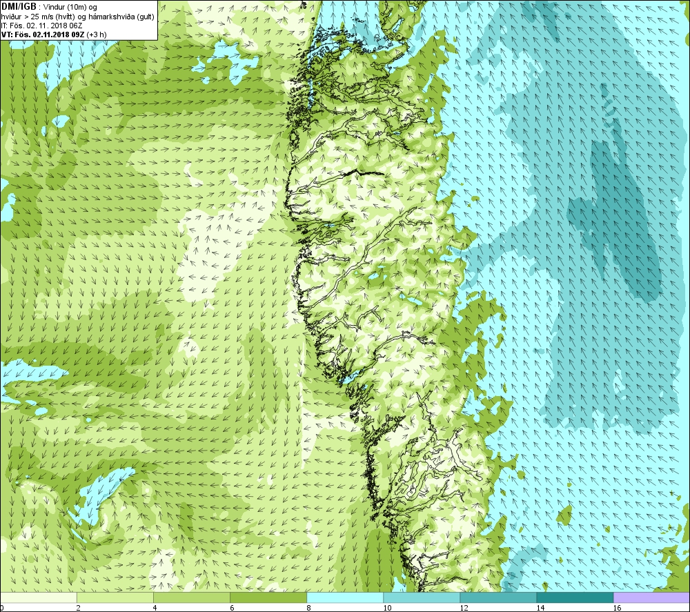The width and height of the screenshot is (690, 612).
Task: Click the legend scale label '16'
Action: 617,608
